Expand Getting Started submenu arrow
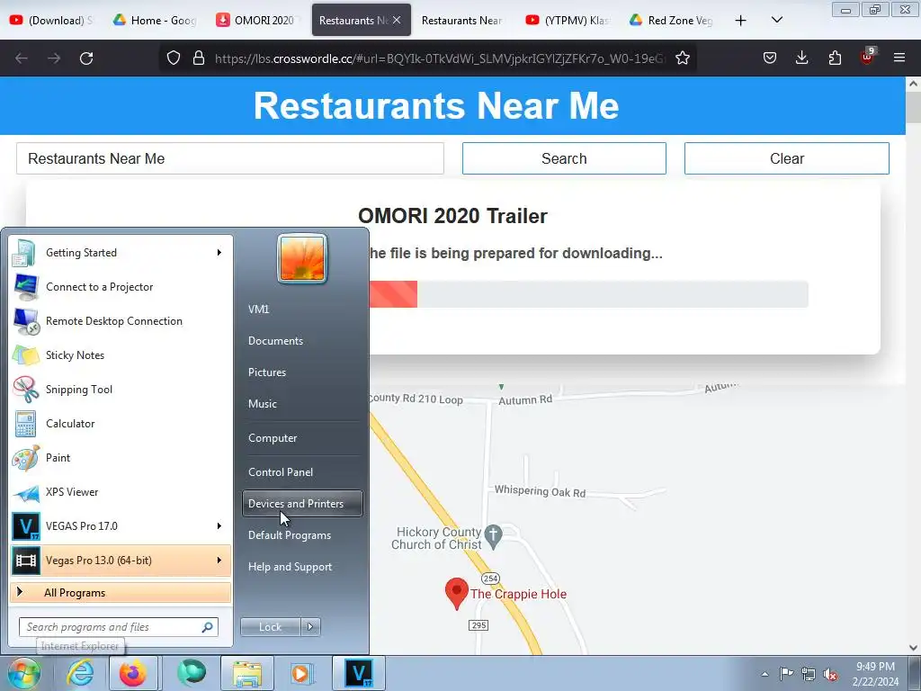 point(219,253)
